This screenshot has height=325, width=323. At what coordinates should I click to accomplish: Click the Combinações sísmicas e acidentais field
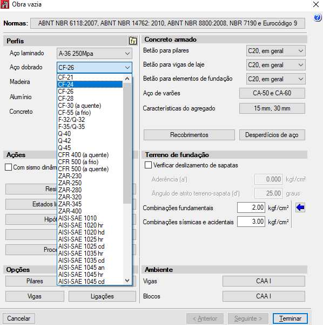(251, 222)
